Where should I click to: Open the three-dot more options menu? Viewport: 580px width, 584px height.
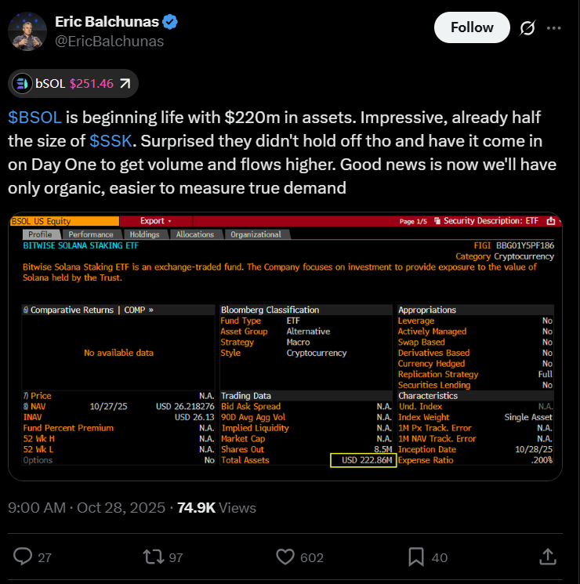554,28
